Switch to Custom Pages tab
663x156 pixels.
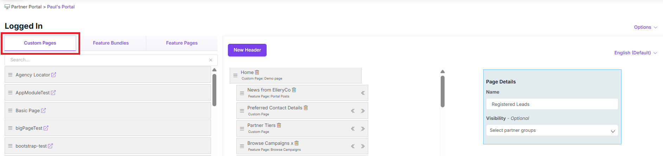click(x=40, y=43)
